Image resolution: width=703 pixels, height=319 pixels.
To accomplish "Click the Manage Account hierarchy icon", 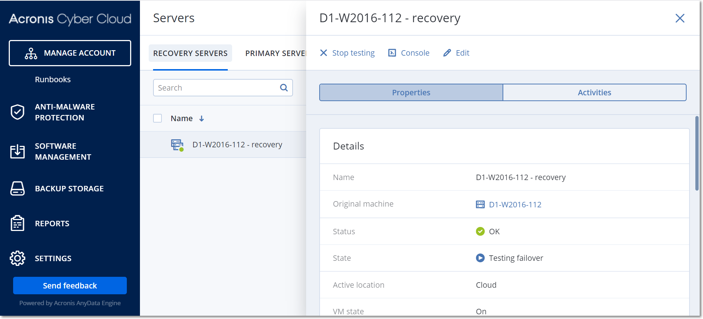I will click(31, 53).
